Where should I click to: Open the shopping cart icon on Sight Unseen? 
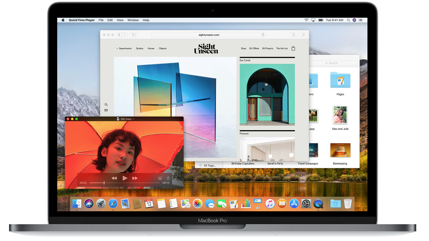[x=293, y=48]
